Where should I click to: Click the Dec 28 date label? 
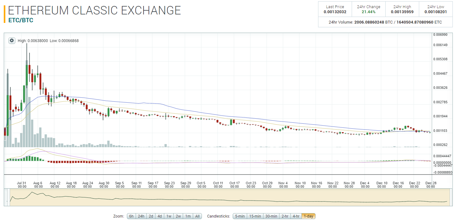[431, 185]
